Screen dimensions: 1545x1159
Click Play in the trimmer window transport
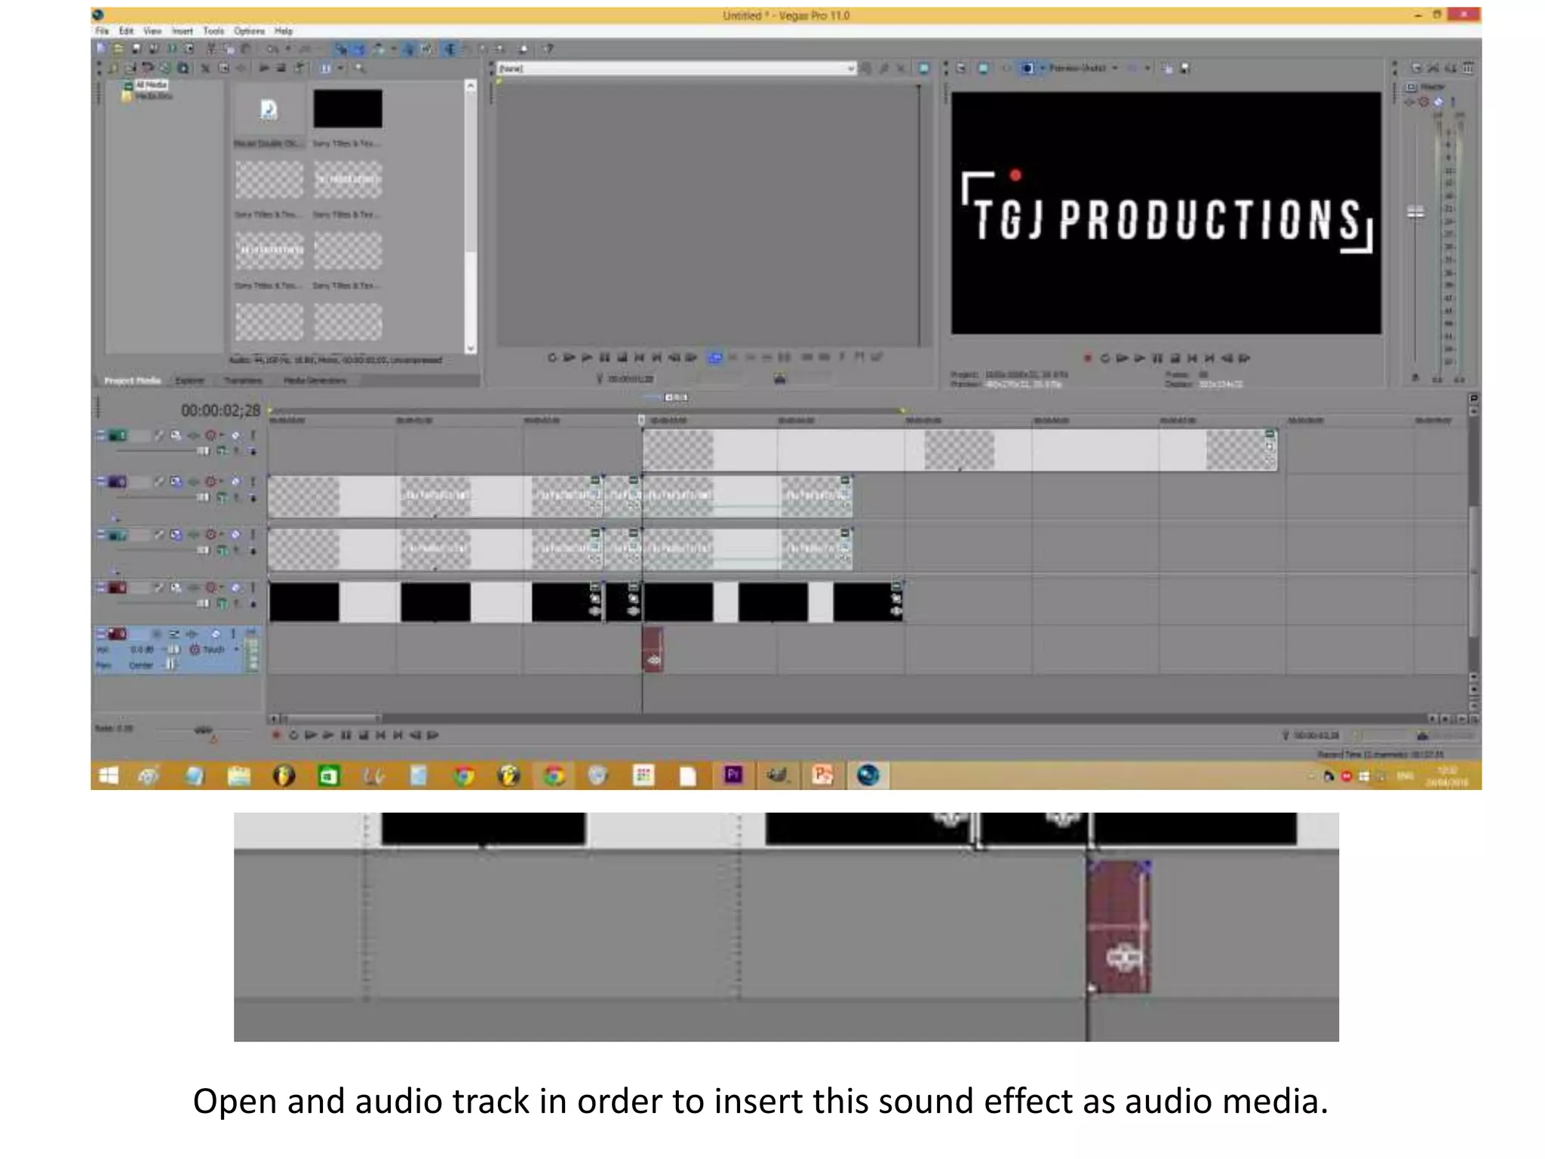(587, 358)
